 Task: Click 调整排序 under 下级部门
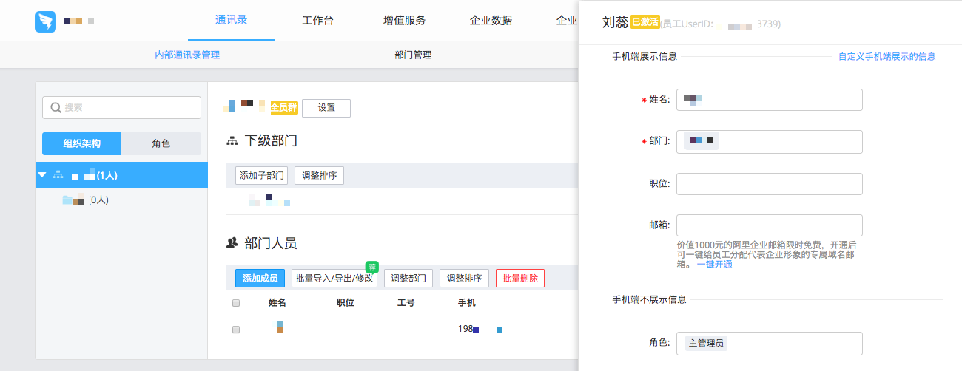(x=319, y=176)
